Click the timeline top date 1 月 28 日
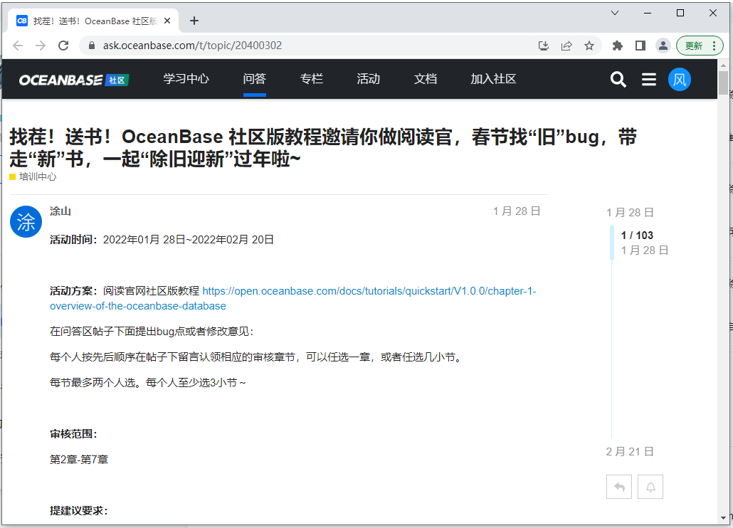This screenshot has width=733, height=528. (630, 213)
